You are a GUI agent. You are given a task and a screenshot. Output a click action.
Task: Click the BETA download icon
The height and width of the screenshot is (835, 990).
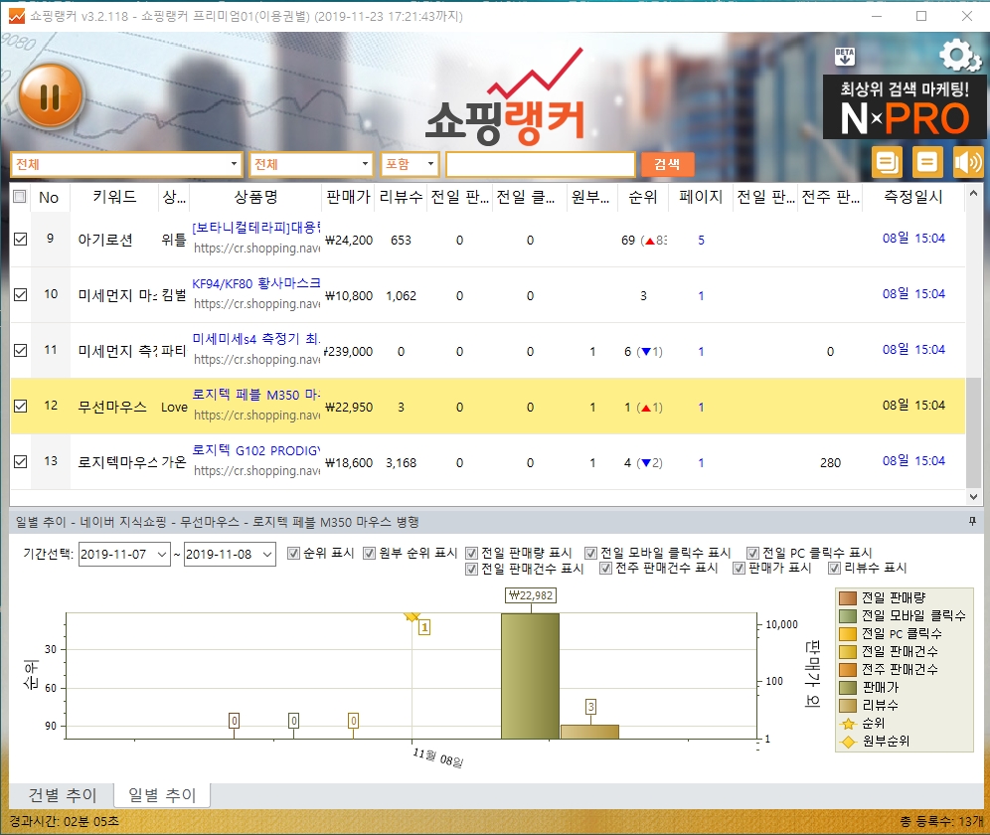[846, 56]
